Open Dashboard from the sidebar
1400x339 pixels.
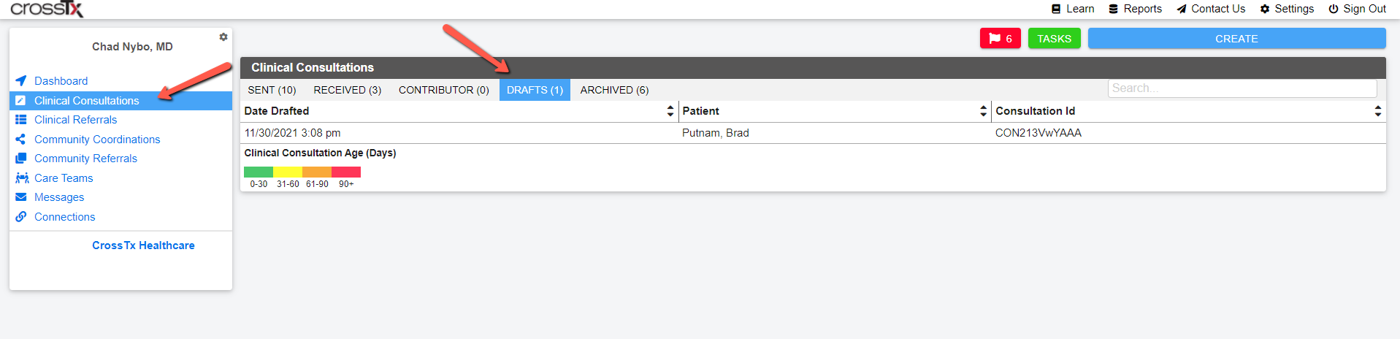point(61,81)
